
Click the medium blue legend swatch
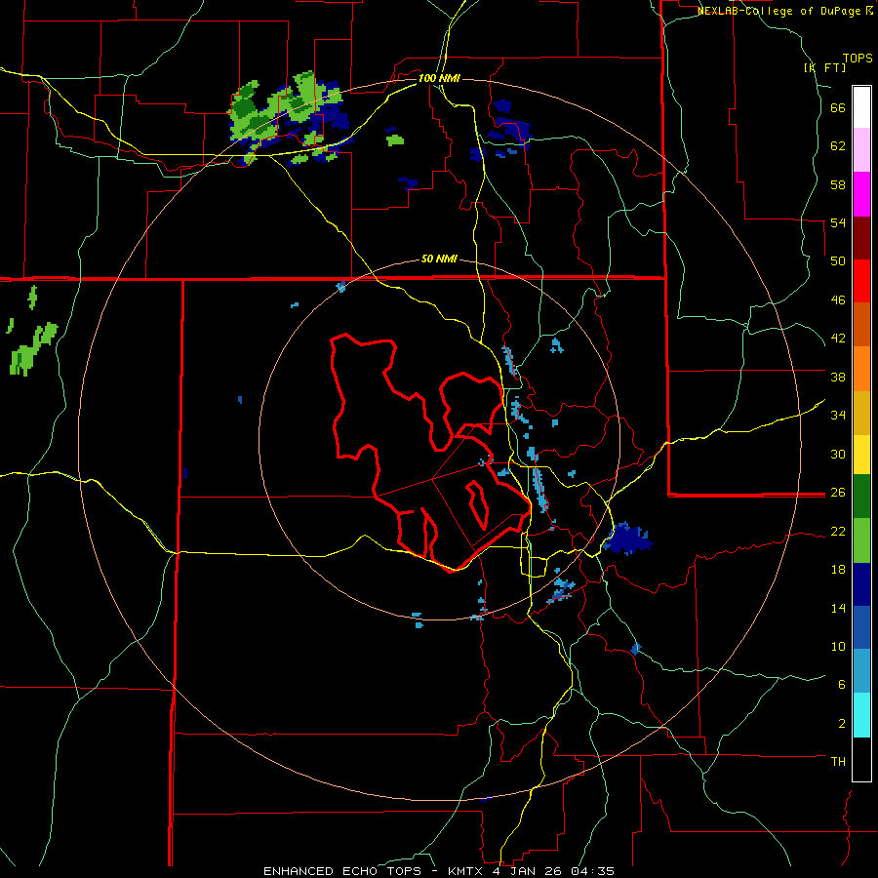pyautogui.click(x=861, y=627)
